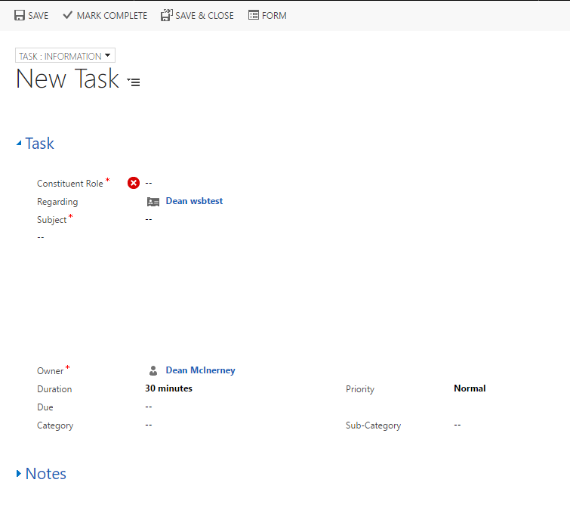570x526 pixels.
Task: Set the Due date field
Action: click(149, 407)
